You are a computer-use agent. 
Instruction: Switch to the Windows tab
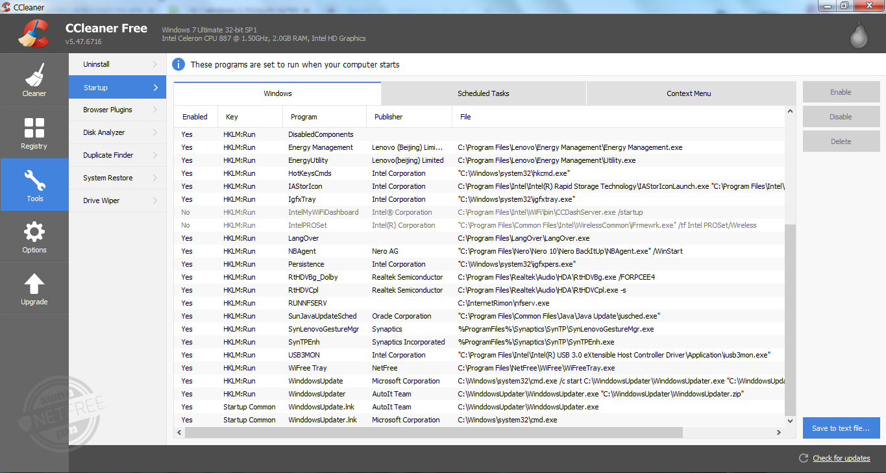click(x=277, y=93)
